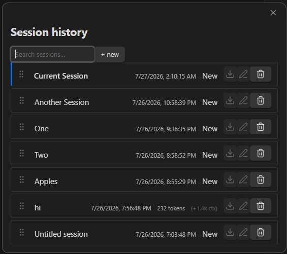Viewport: 287px width, 254px height.
Task: Delete the Current Session entry
Action: point(261,74)
